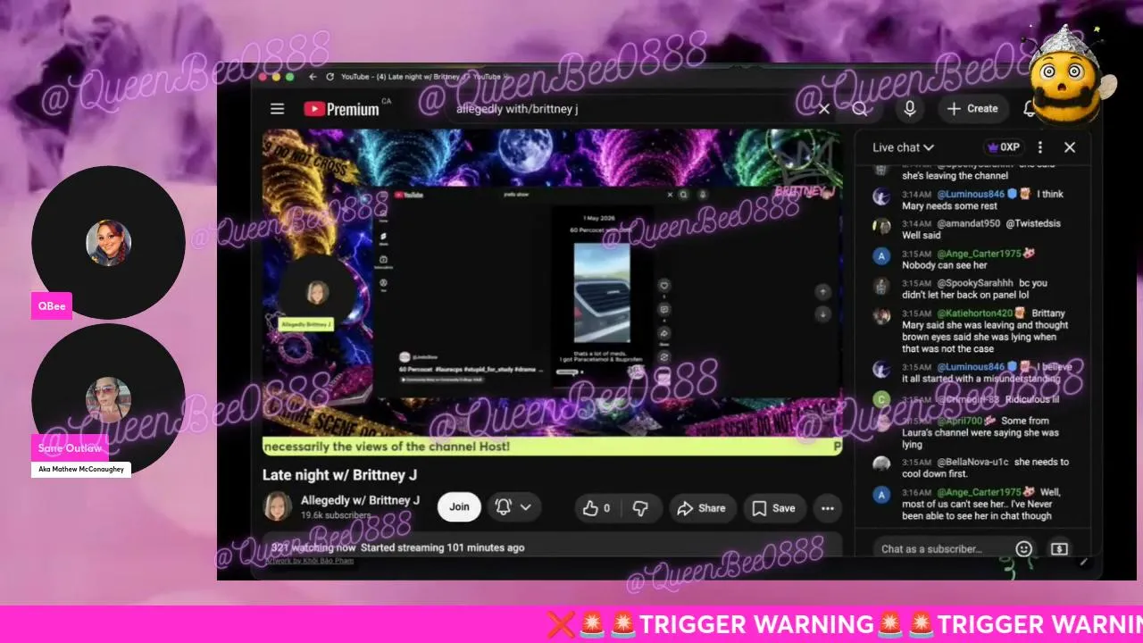
Task: Open Live chat options three-dot menu
Action: pos(1039,147)
